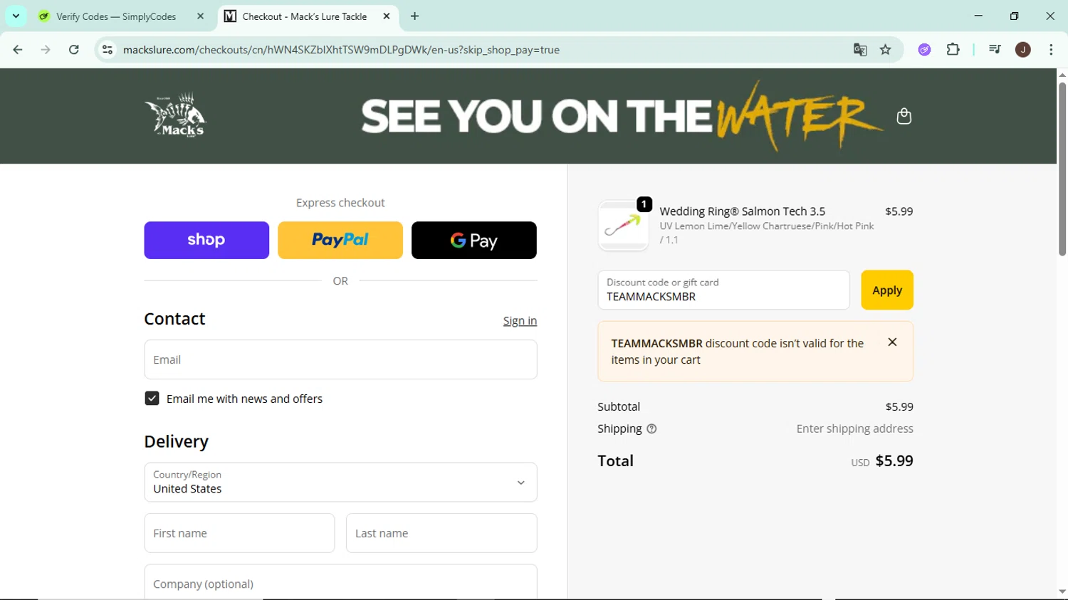Focus the Company (optional) field

pos(340,582)
